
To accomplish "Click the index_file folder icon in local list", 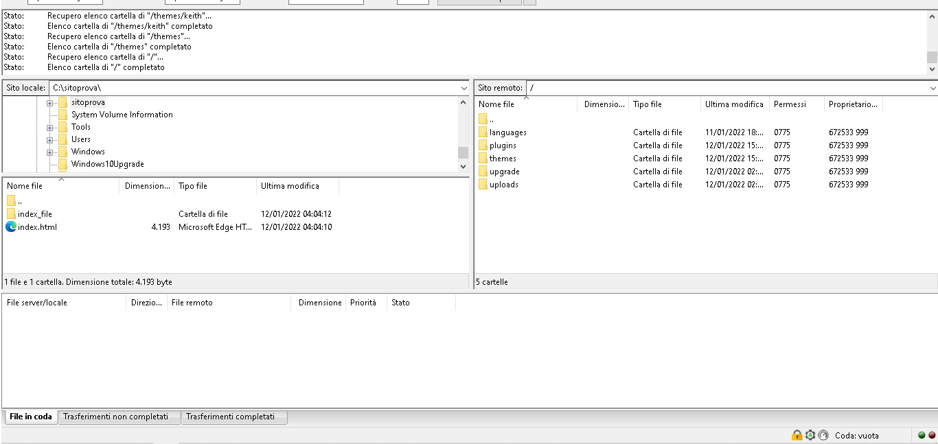I will [11, 214].
